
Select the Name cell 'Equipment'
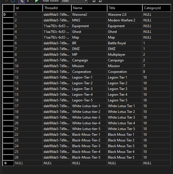[x=89, y=26]
